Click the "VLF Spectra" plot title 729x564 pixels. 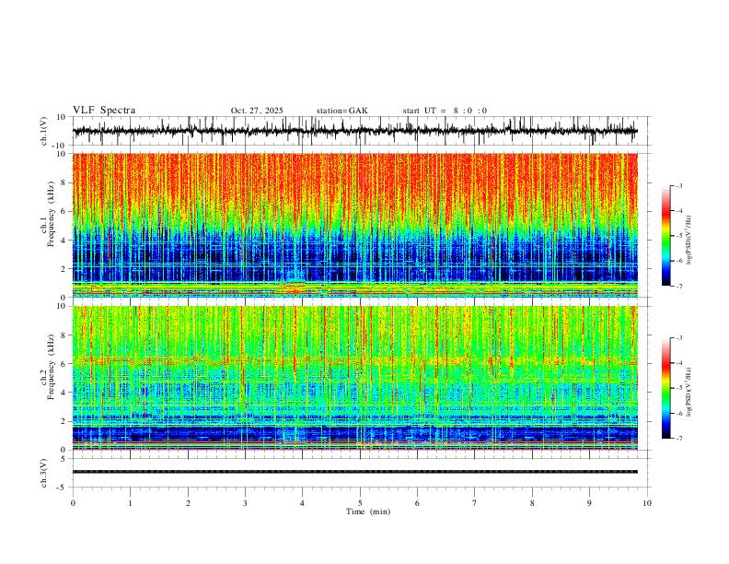[x=104, y=111]
